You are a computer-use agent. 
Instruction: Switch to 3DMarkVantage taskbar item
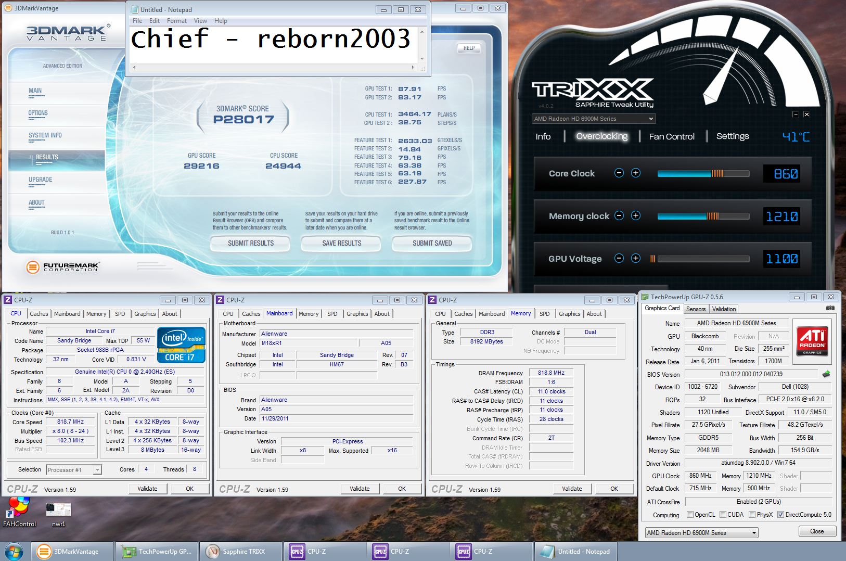point(72,552)
